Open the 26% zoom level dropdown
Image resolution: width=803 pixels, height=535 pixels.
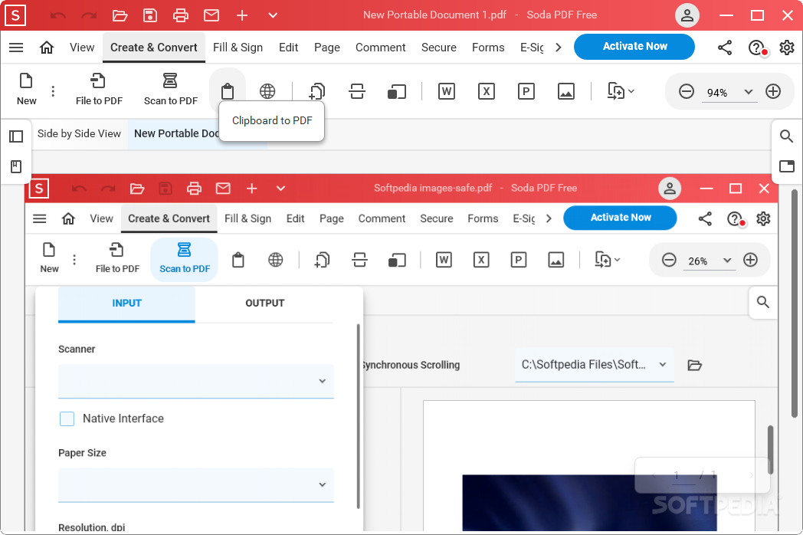(x=727, y=261)
